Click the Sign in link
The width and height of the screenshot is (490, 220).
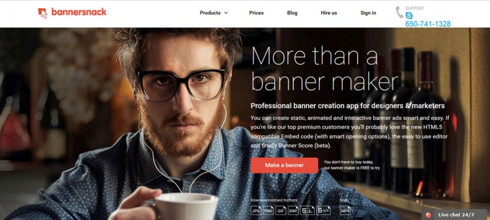(368, 13)
